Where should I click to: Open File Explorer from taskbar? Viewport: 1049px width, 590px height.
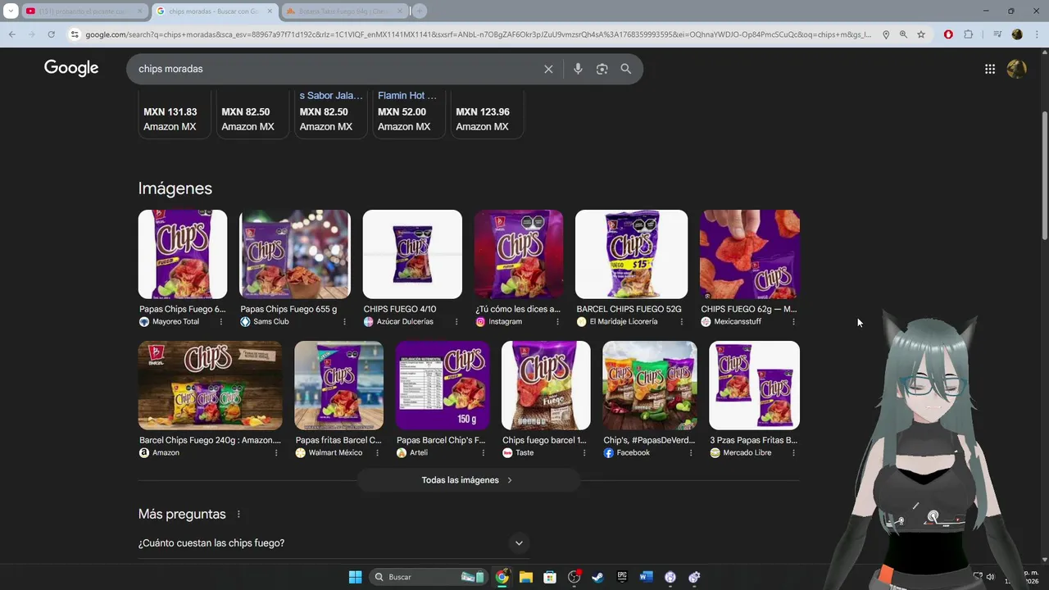coord(526,577)
